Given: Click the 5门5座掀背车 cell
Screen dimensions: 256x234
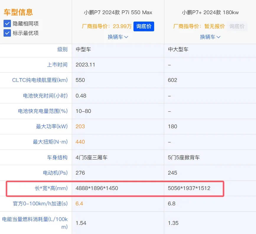Looking at the screenshot, I should (x=184, y=157).
